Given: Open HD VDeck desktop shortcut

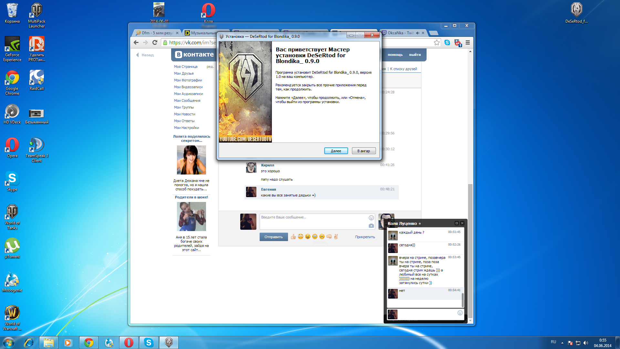Looking at the screenshot, I should [12, 114].
